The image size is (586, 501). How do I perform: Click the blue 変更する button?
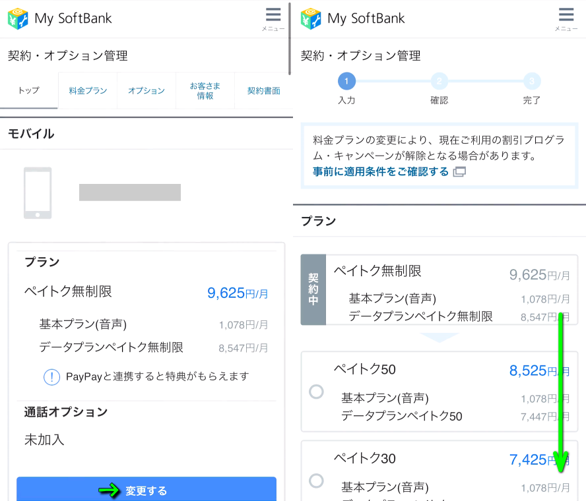click(x=146, y=489)
